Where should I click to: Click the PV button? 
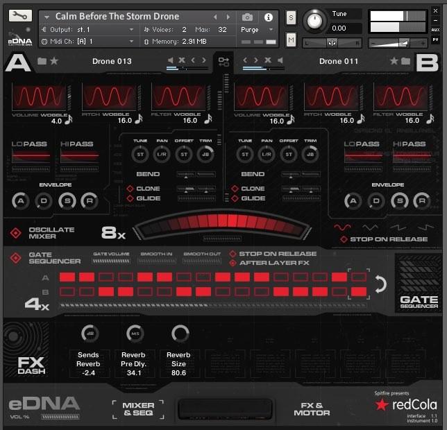click(x=435, y=40)
